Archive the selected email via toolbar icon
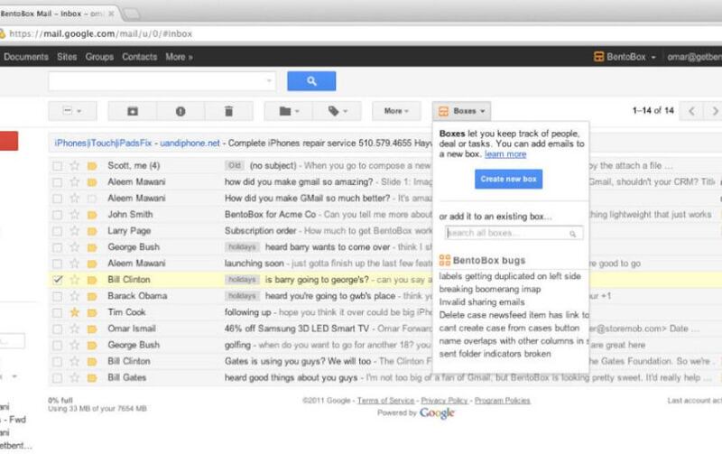Screen dimensions: 722x454 pos(133,111)
